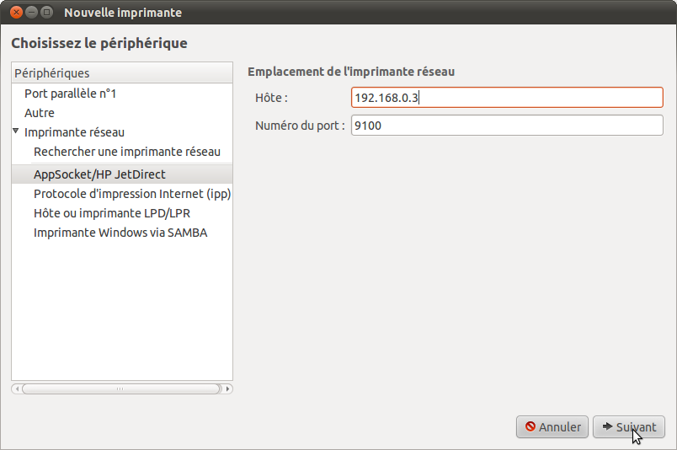The height and width of the screenshot is (450, 677).
Task: Maximize the Nouvelle imprimante window
Action: tap(47, 12)
